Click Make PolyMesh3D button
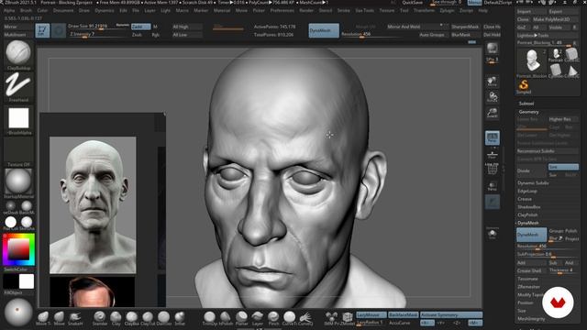This screenshot has height=330, width=587. [x=556, y=19]
